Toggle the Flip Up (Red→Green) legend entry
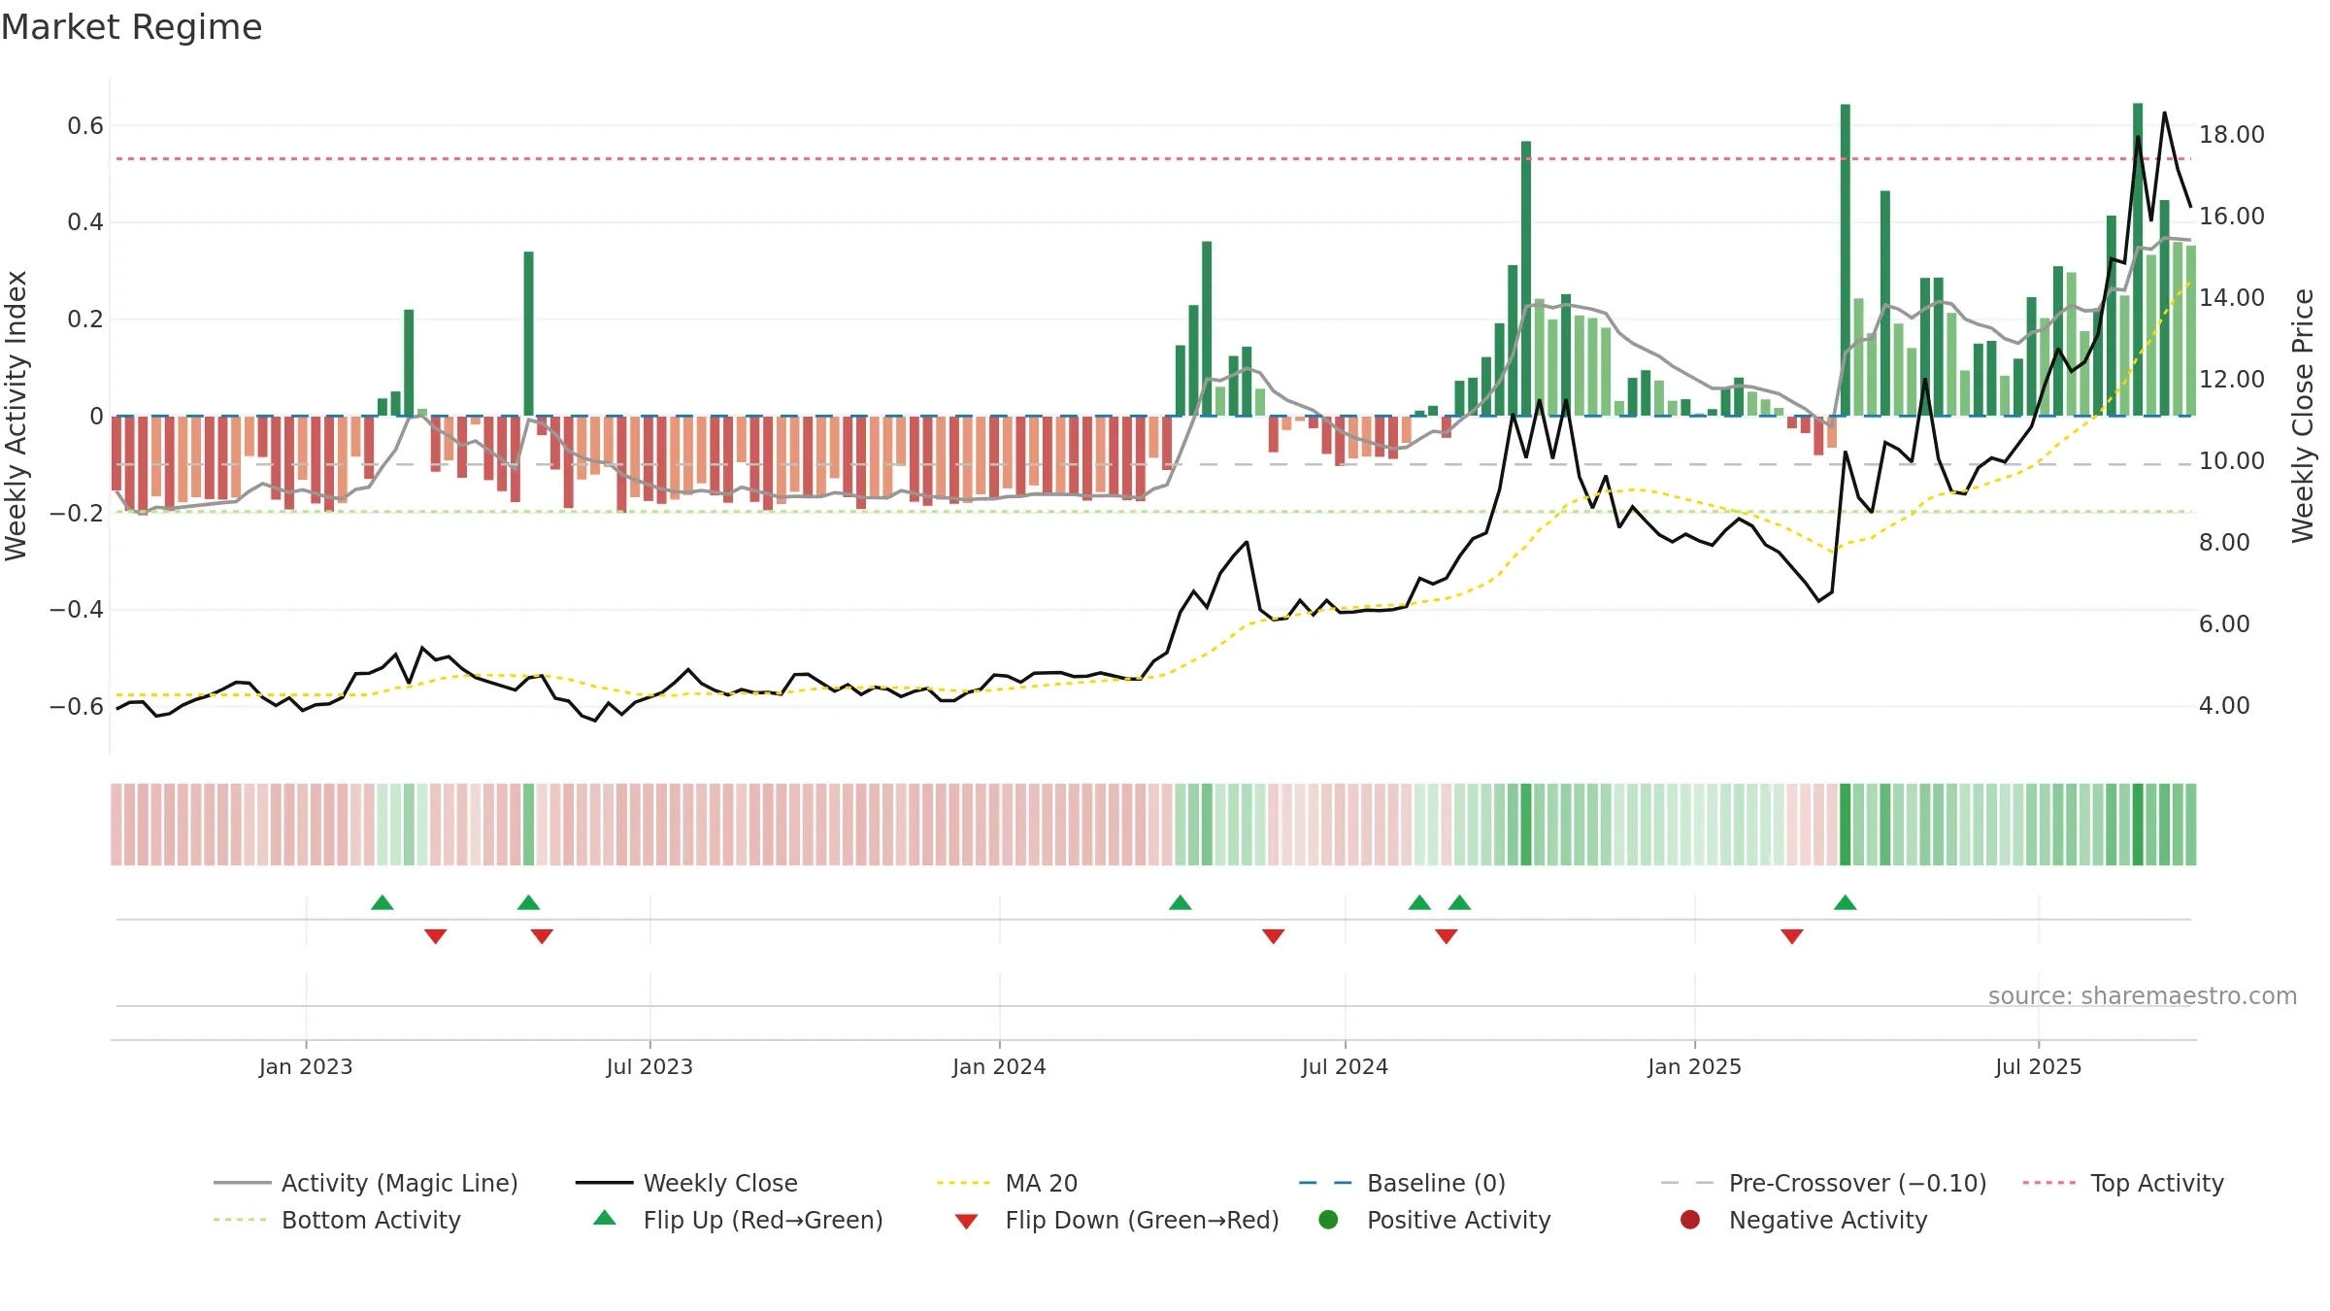 [x=738, y=1220]
